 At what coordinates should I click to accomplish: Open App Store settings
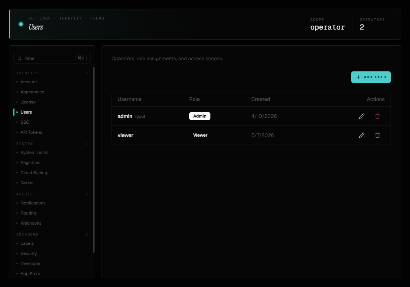(x=30, y=274)
